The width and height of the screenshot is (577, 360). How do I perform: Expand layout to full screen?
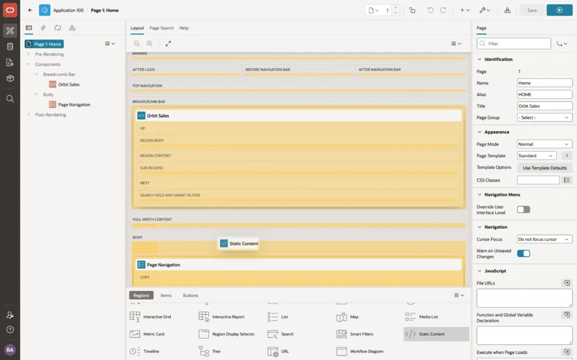168,44
